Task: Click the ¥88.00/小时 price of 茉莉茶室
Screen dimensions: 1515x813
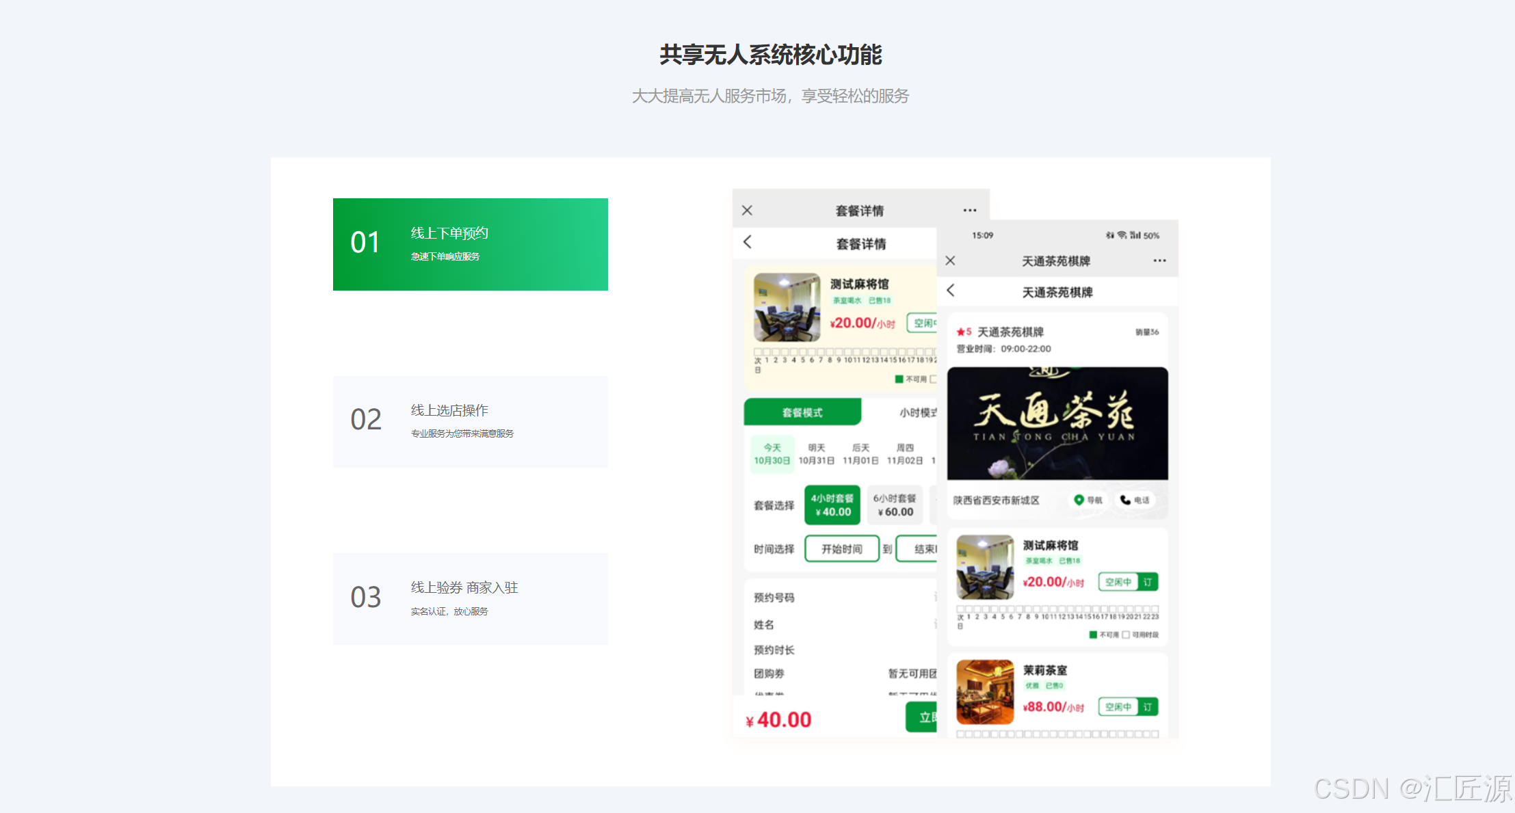Action: pyautogui.click(x=1053, y=707)
